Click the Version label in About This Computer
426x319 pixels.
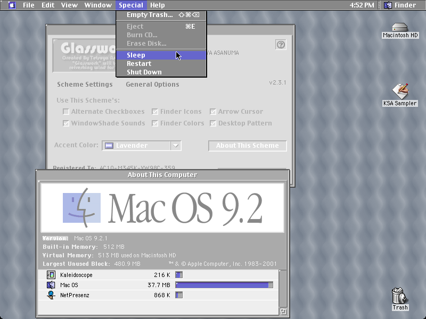point(55,238)
